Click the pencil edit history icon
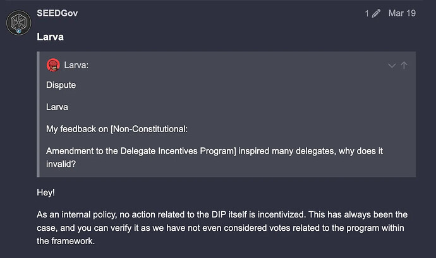The width and height of the screenshot is (436, 258). click(375, 13)
